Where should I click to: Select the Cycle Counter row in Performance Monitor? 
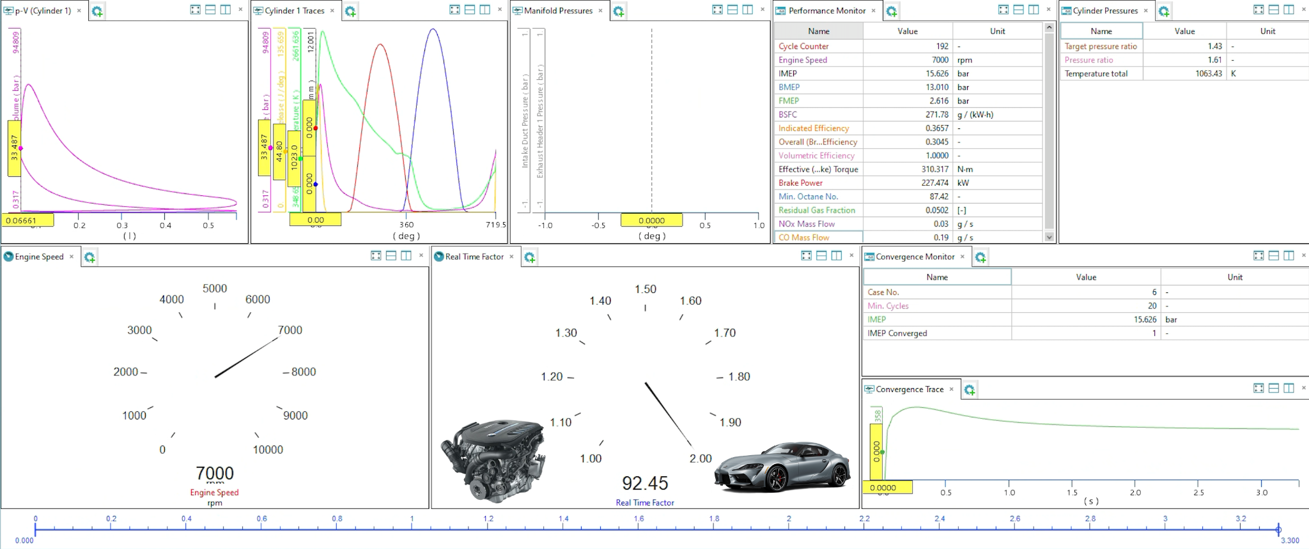point(908,46)
